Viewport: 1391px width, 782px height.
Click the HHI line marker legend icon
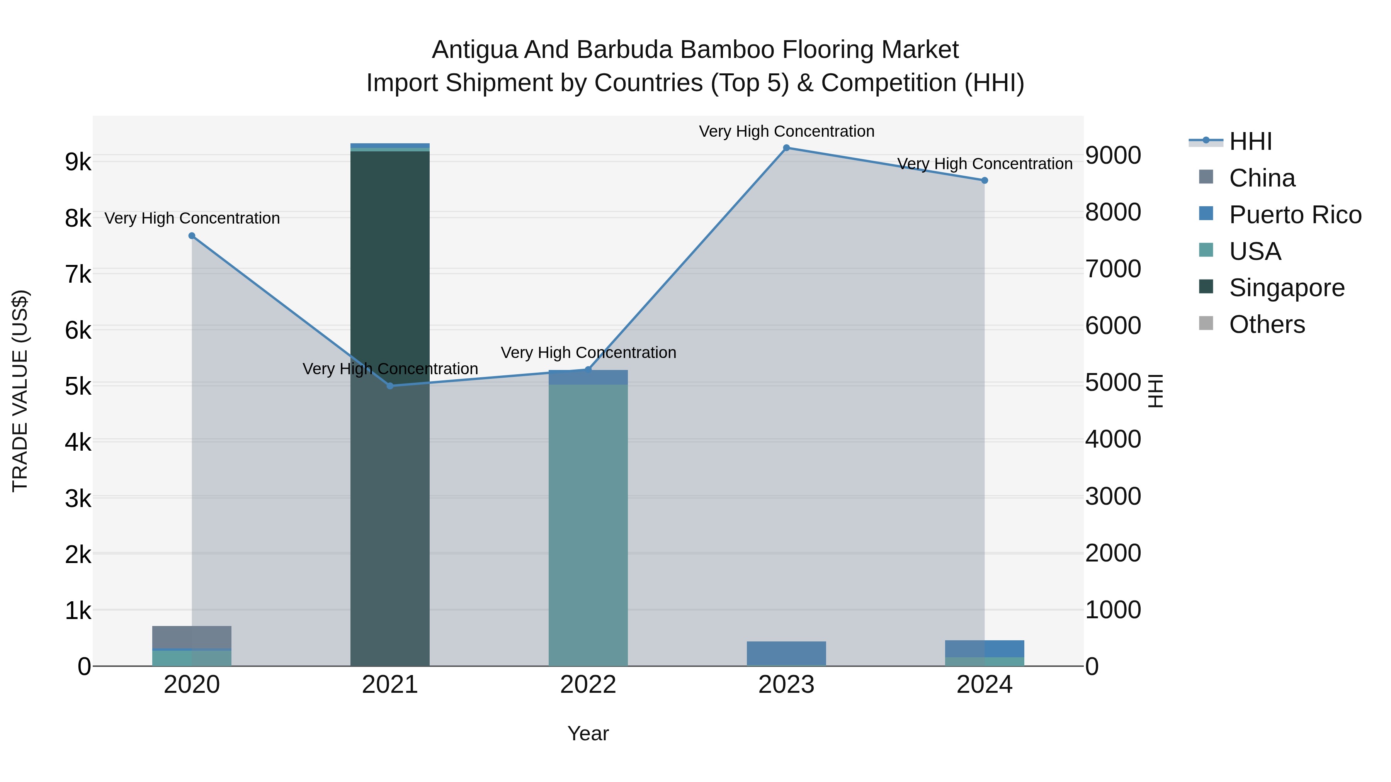1206,141
